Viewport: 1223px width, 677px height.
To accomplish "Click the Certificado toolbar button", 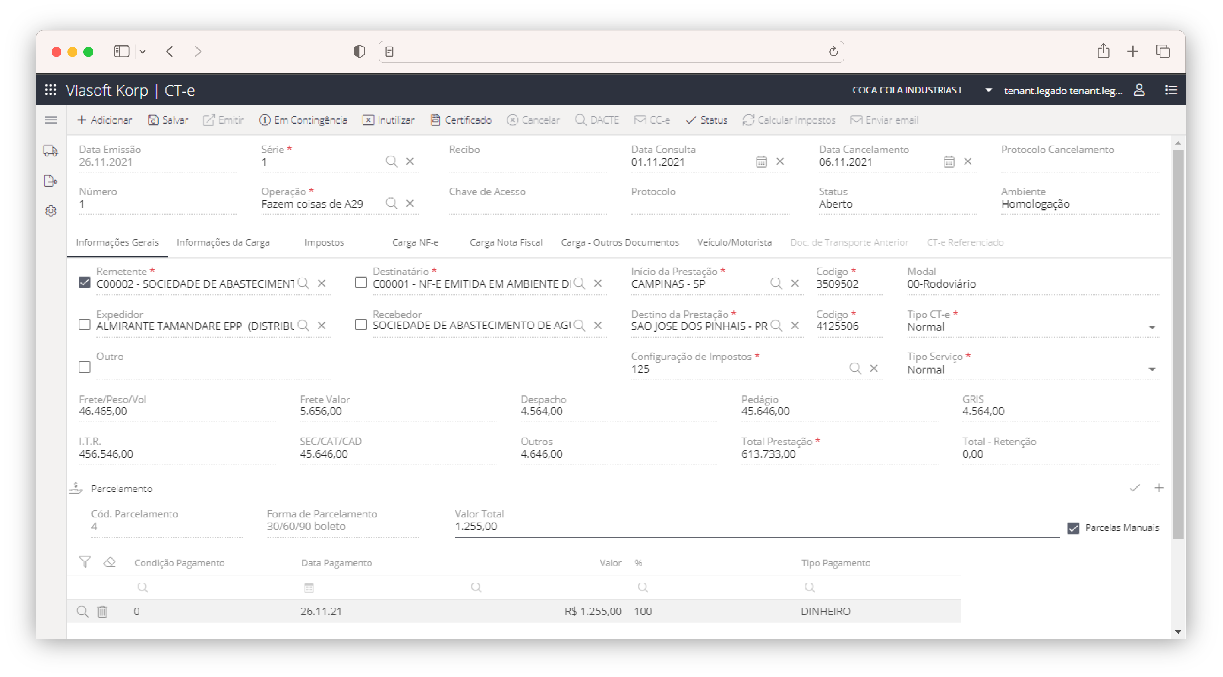I will tap(461, 120).
